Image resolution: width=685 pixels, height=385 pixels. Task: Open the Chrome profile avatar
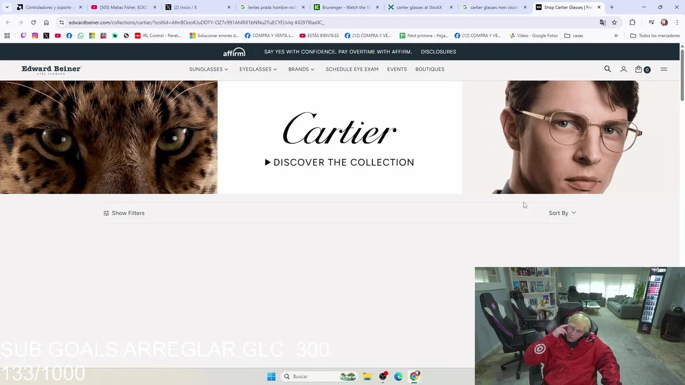tap(664, 22)
